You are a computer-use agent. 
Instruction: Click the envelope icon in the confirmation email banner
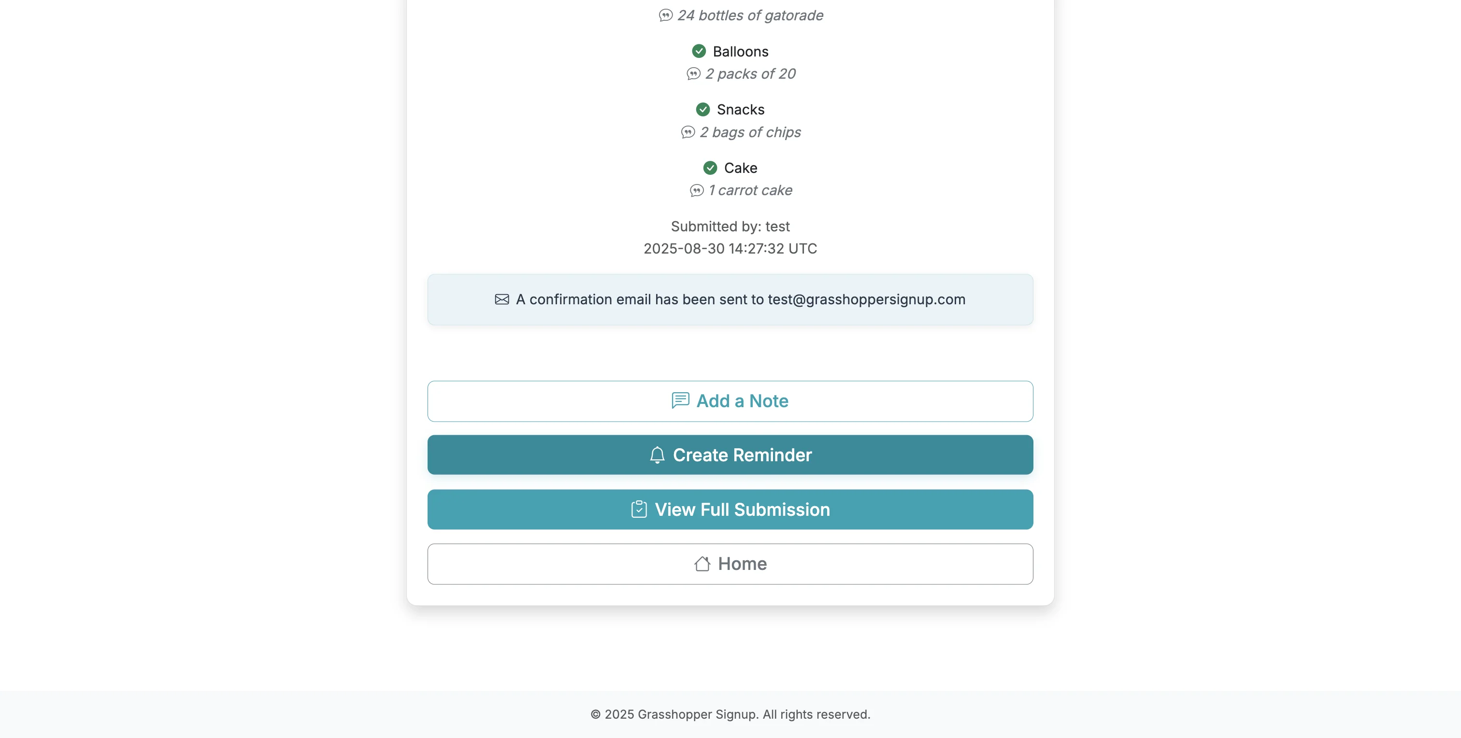(x=501, y=299)
